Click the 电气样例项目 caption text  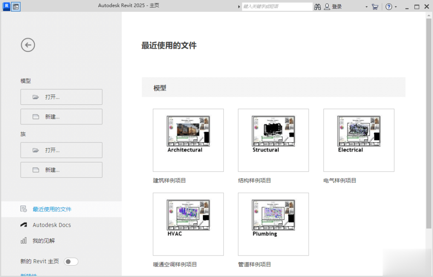[x=340, y=181]
